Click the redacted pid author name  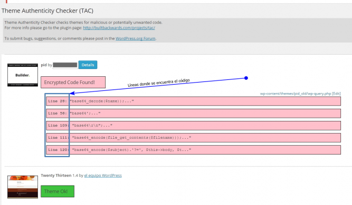tap(65, 65)
